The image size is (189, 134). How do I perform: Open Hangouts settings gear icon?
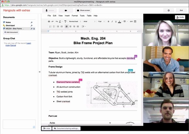tap(169, 10)
